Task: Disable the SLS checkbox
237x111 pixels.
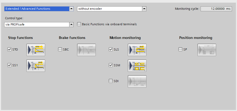Action: 111,49
